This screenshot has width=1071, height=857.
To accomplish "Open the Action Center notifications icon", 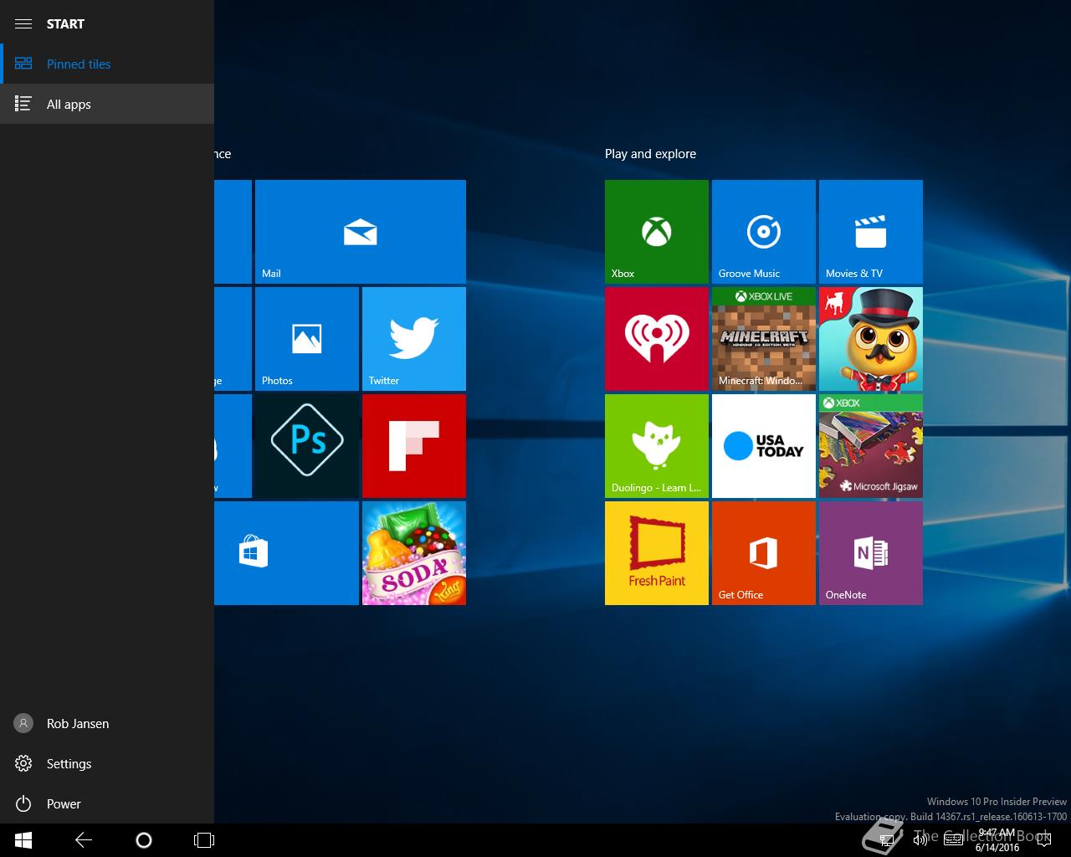I will (x=1043, y=840).
